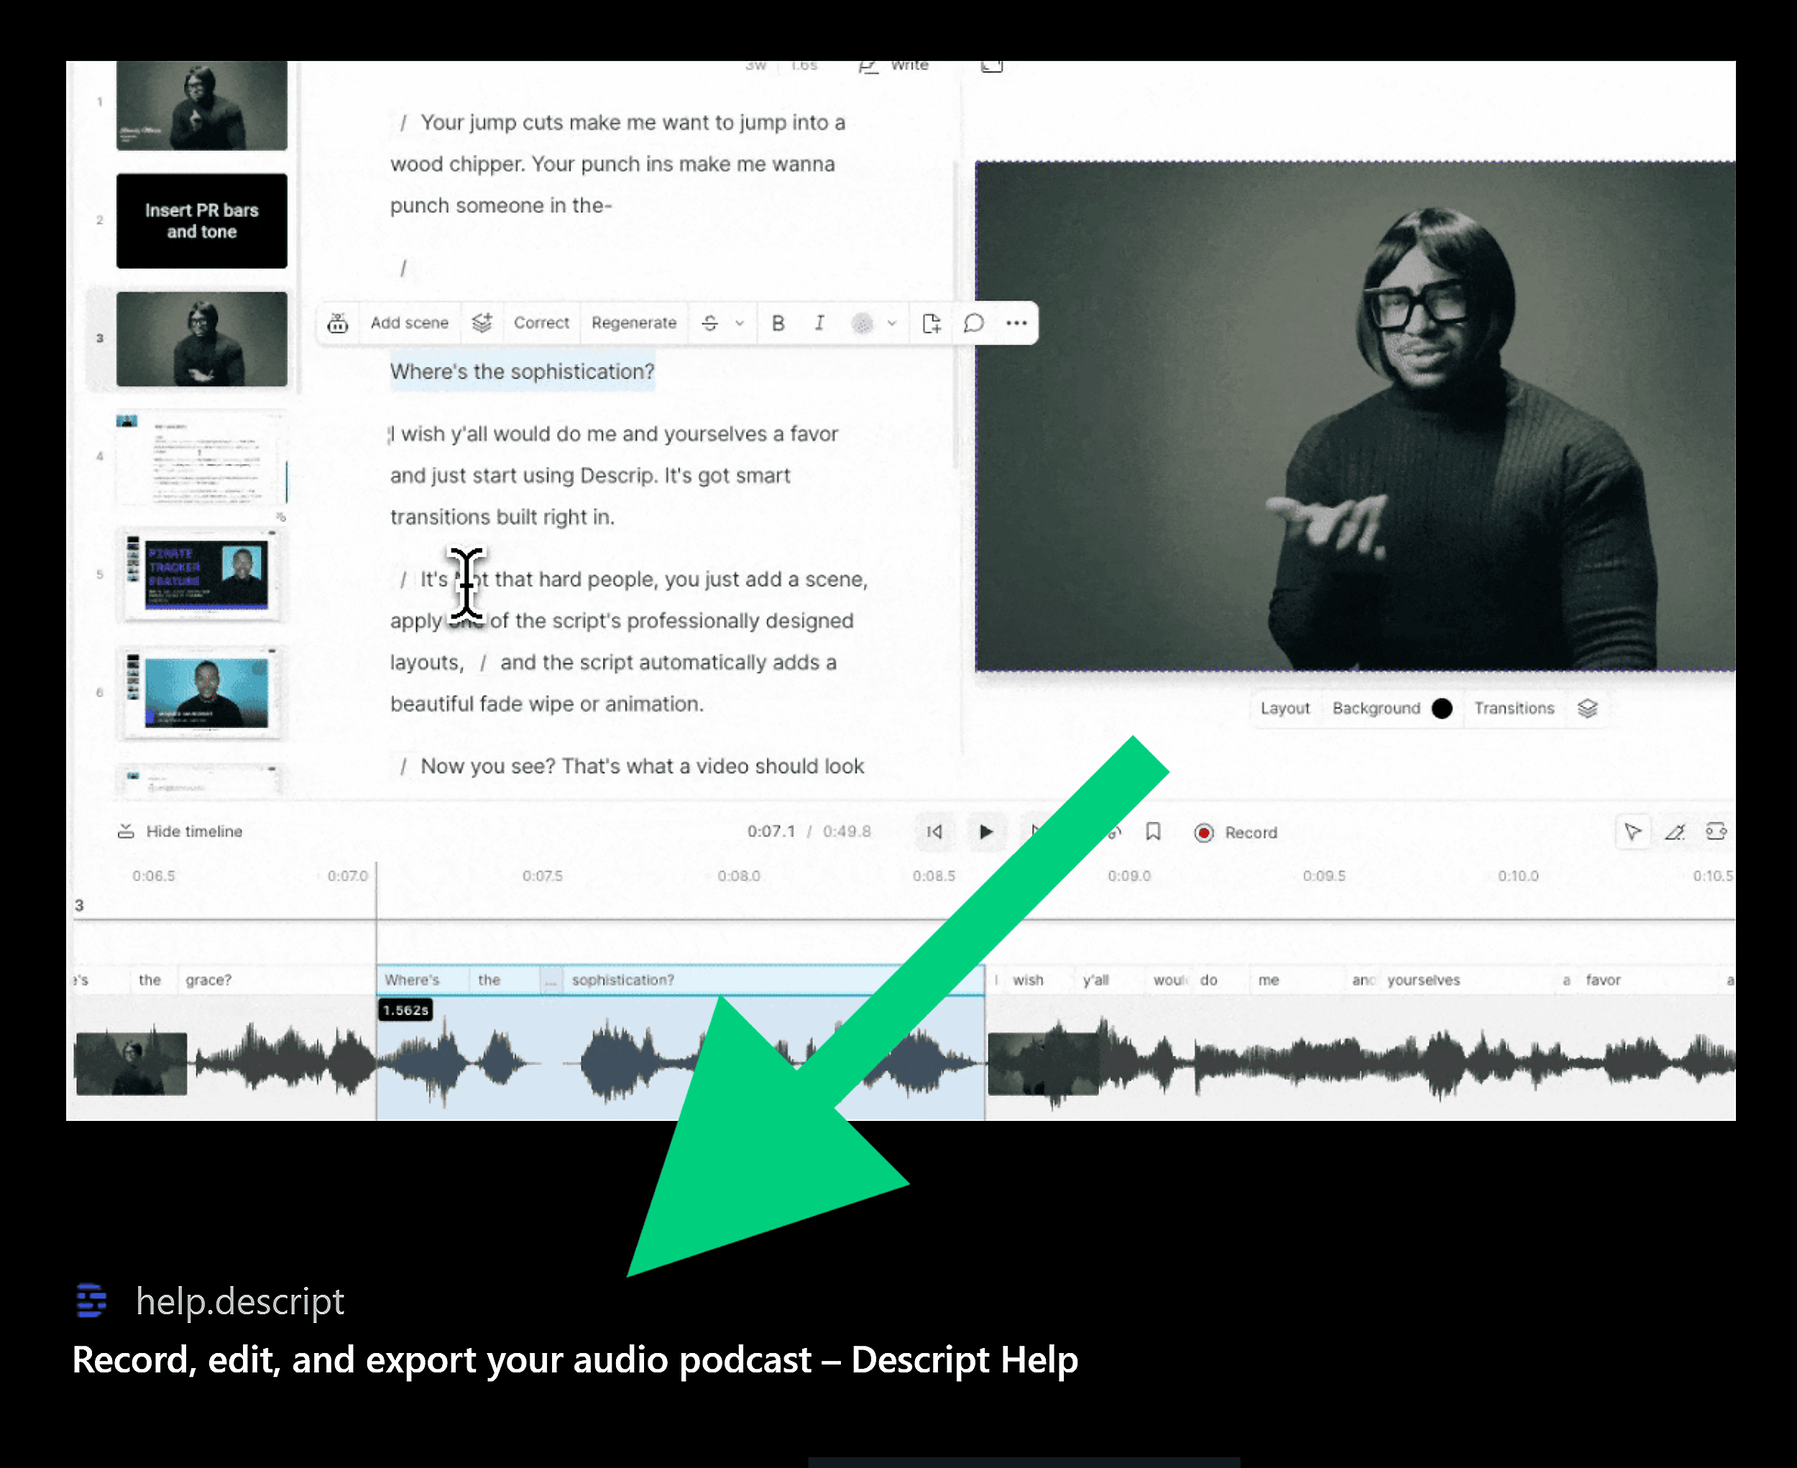Click the Regenerate button in the toolbar
Image resolution: width=1797 pixels, height=1468 pixels.
(634, 322)
